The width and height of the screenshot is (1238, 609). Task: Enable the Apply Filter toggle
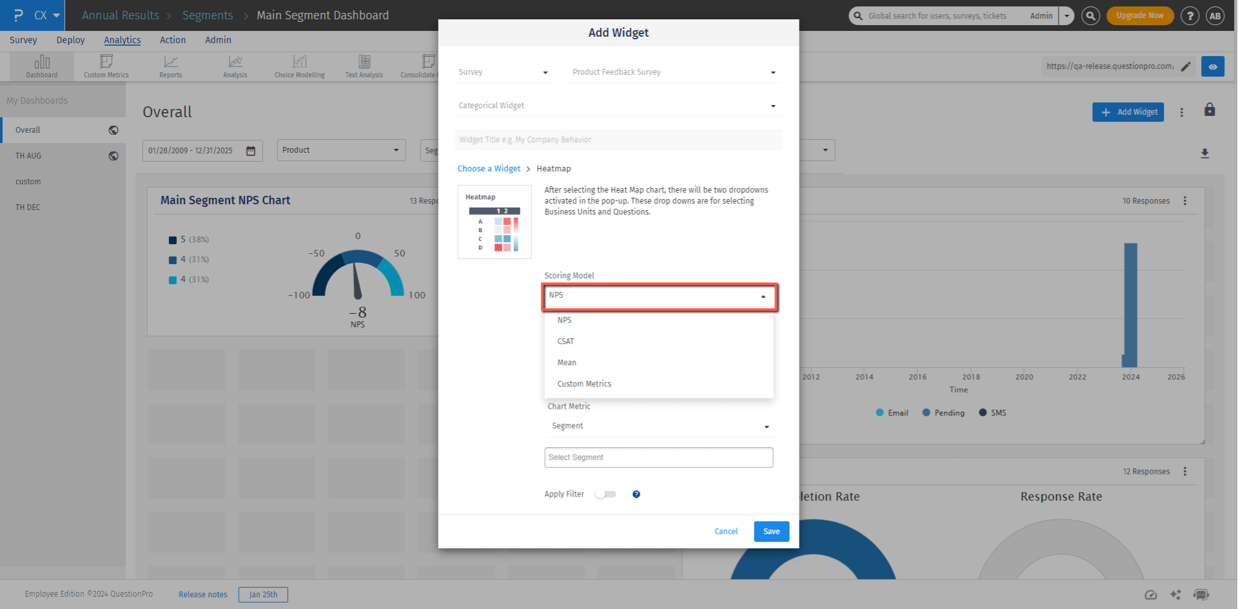[605, 494]
